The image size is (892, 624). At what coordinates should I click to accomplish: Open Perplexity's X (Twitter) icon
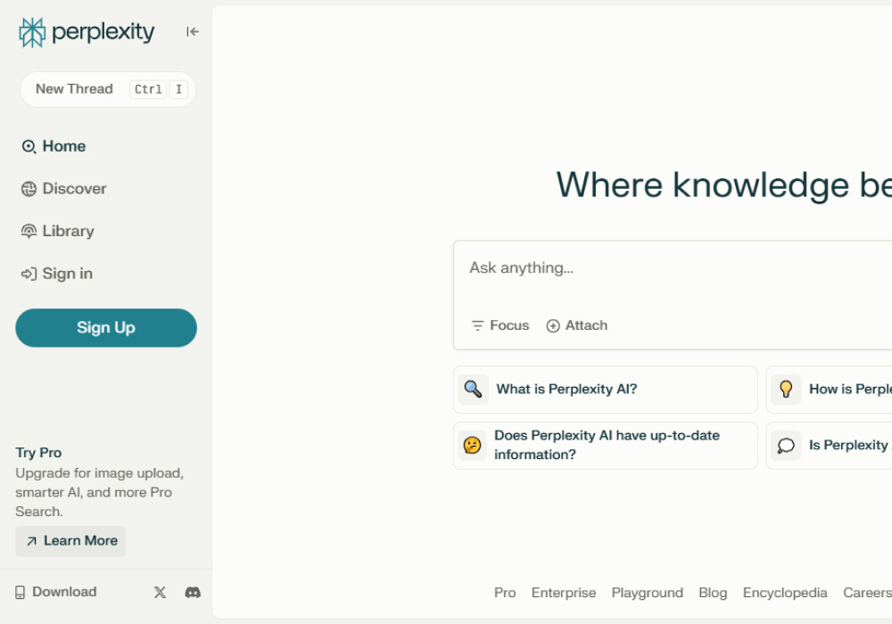[160, 592]
